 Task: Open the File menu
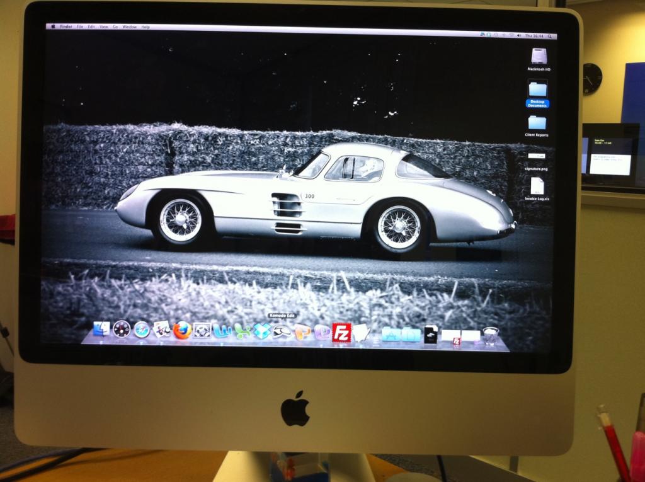pos(80,26)
